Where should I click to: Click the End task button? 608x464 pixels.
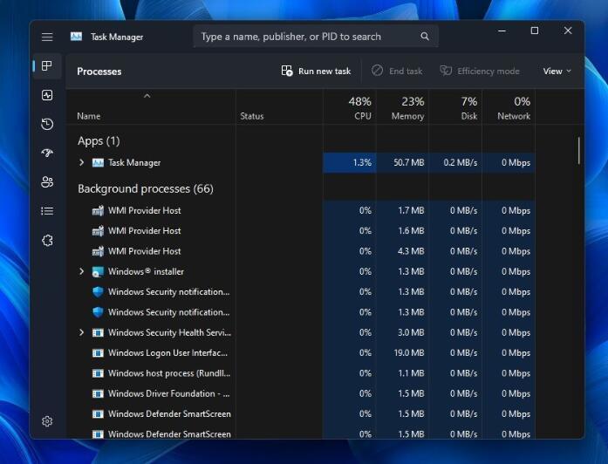coord(397,71)
